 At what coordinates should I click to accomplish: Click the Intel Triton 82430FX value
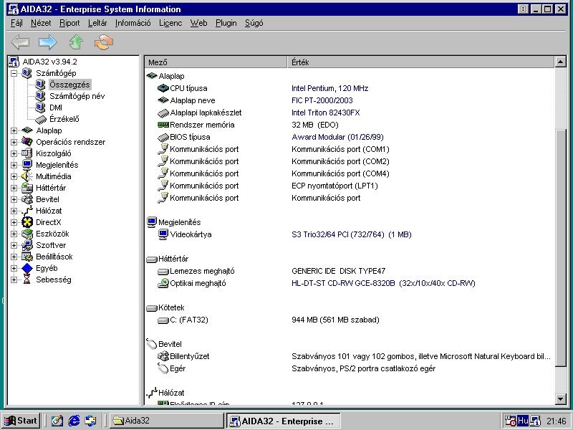tap(326, 113)
